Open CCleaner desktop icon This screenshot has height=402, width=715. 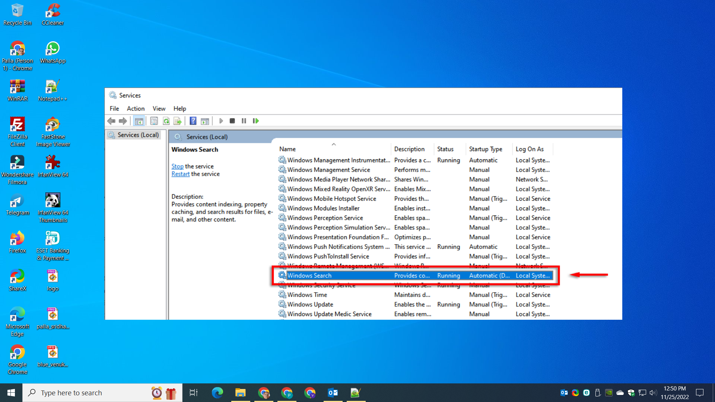(53, 15)
